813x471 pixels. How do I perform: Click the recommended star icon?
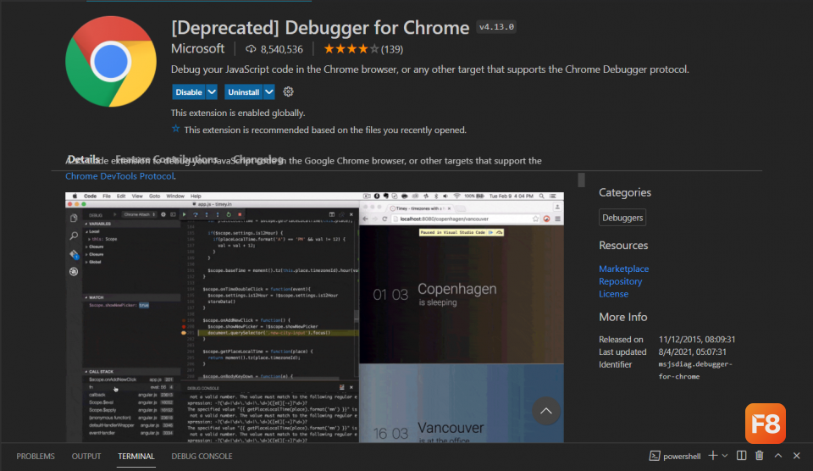click(x=176, y=129)
